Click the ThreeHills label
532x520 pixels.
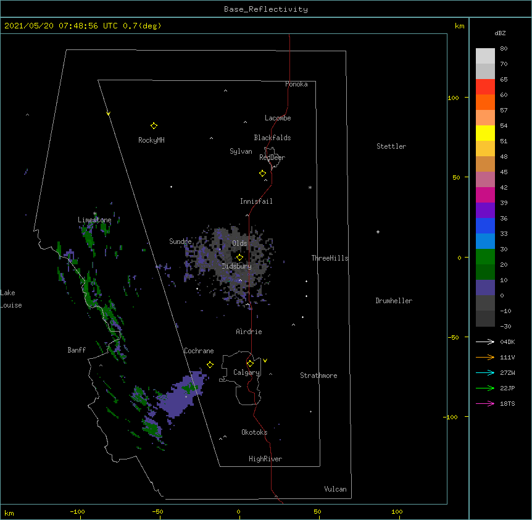[330, 258]
